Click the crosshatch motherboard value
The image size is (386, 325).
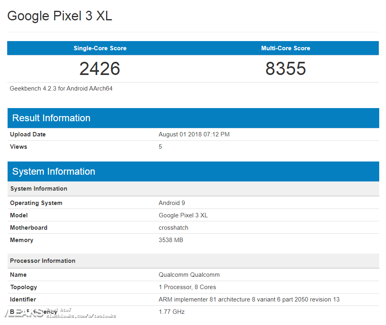coord(173,228)
